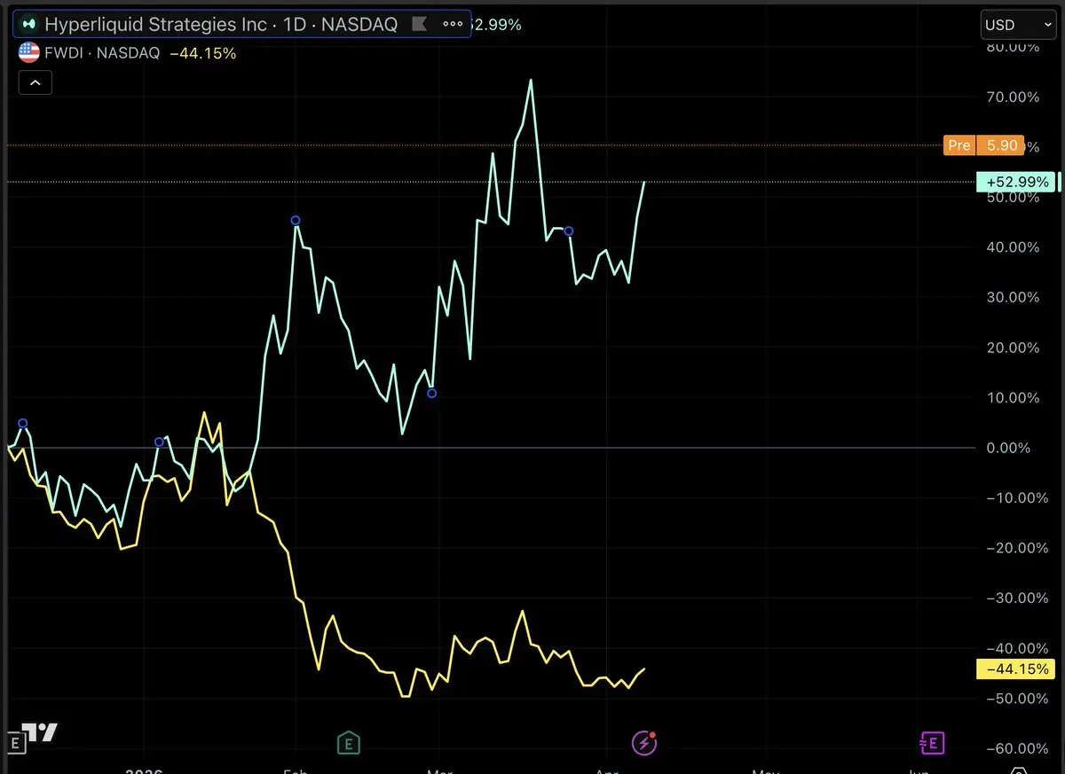Click the 20.00% scale label
The image size is (1065, 774).
point(1013,348)
